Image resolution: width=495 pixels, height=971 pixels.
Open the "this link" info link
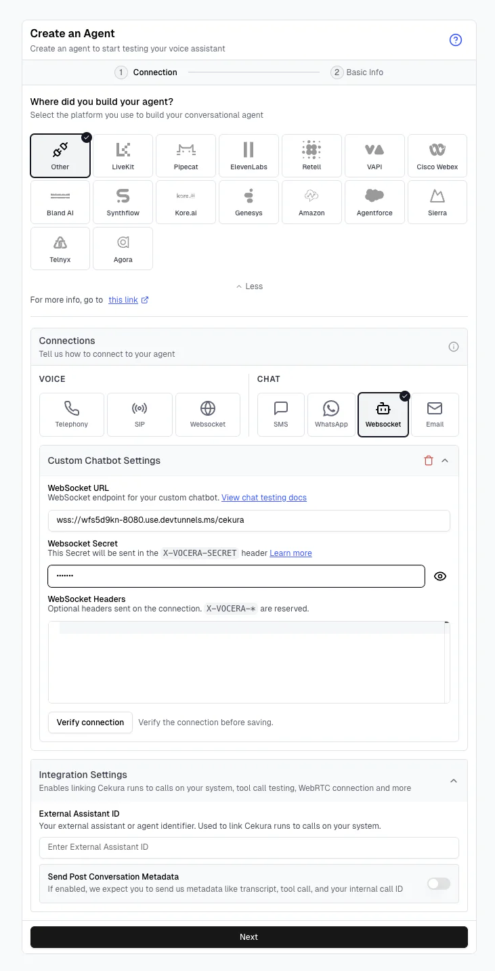tap(129, 300)
